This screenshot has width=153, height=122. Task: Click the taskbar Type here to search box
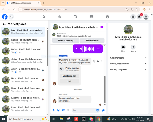pos(28,119)
